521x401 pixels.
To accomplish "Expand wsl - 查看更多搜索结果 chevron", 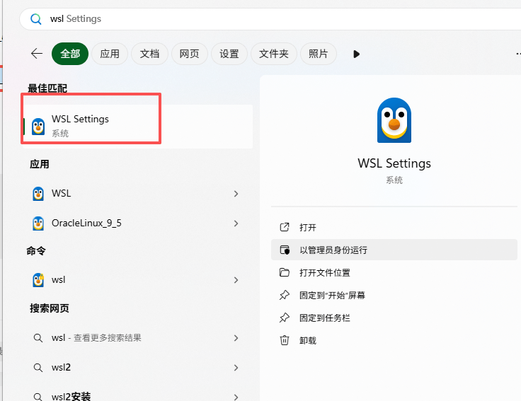I will pos(236,338).
